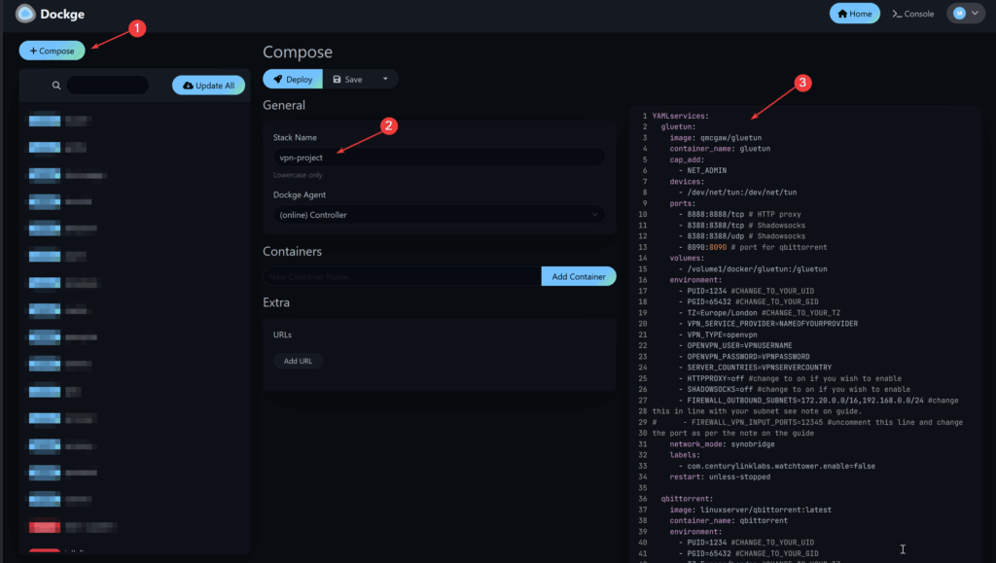Expand the Save button dropdown arrow

(x=385, y=80)
